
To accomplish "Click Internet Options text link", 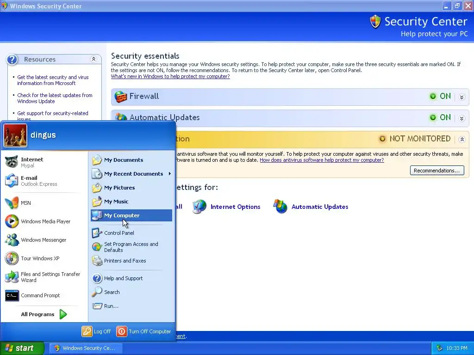I will coord(235,207).
